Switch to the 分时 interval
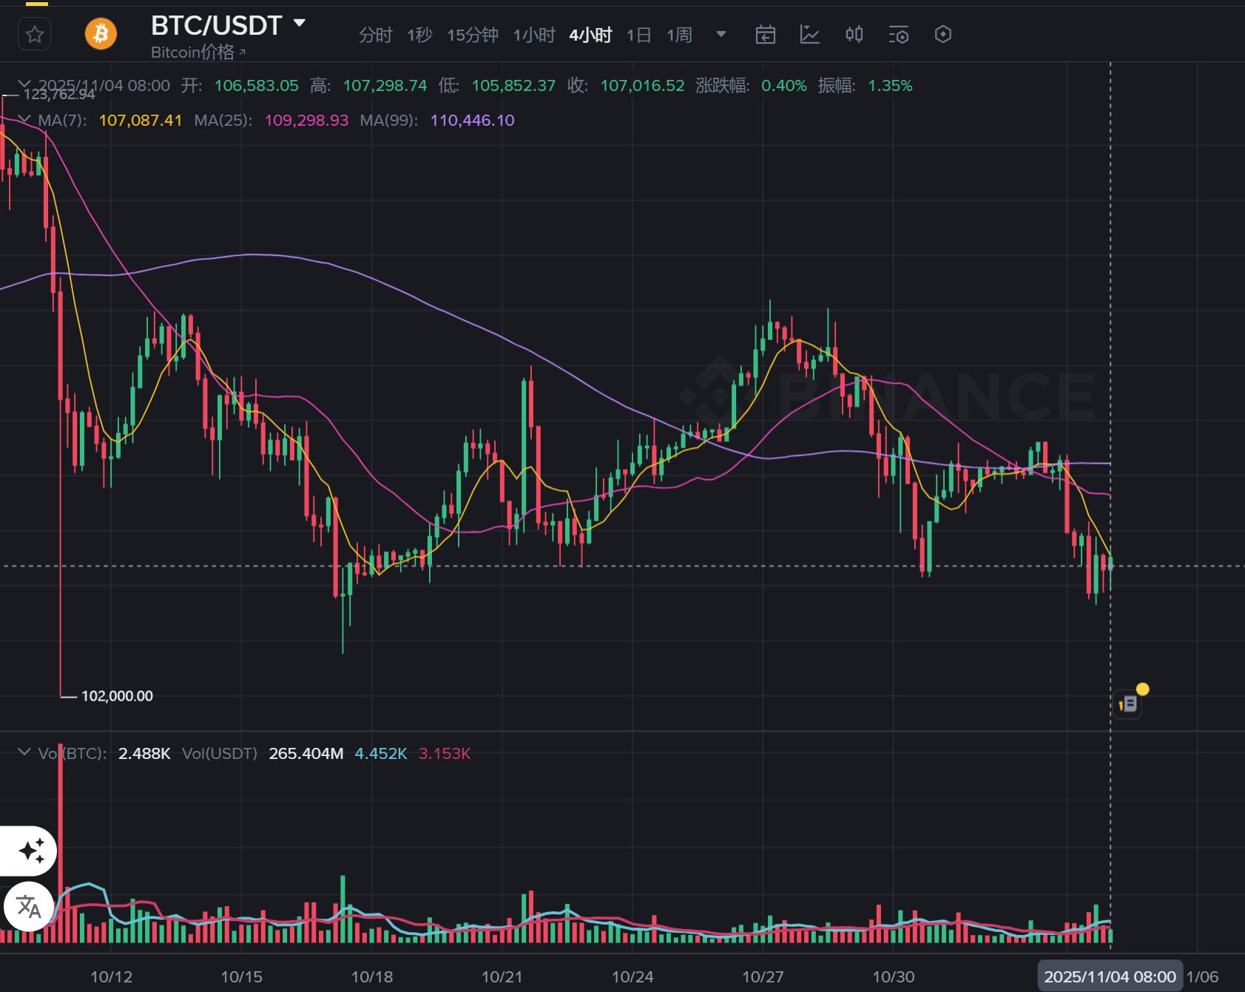This screenshot has width=1245, height=992. pos(375,35)
